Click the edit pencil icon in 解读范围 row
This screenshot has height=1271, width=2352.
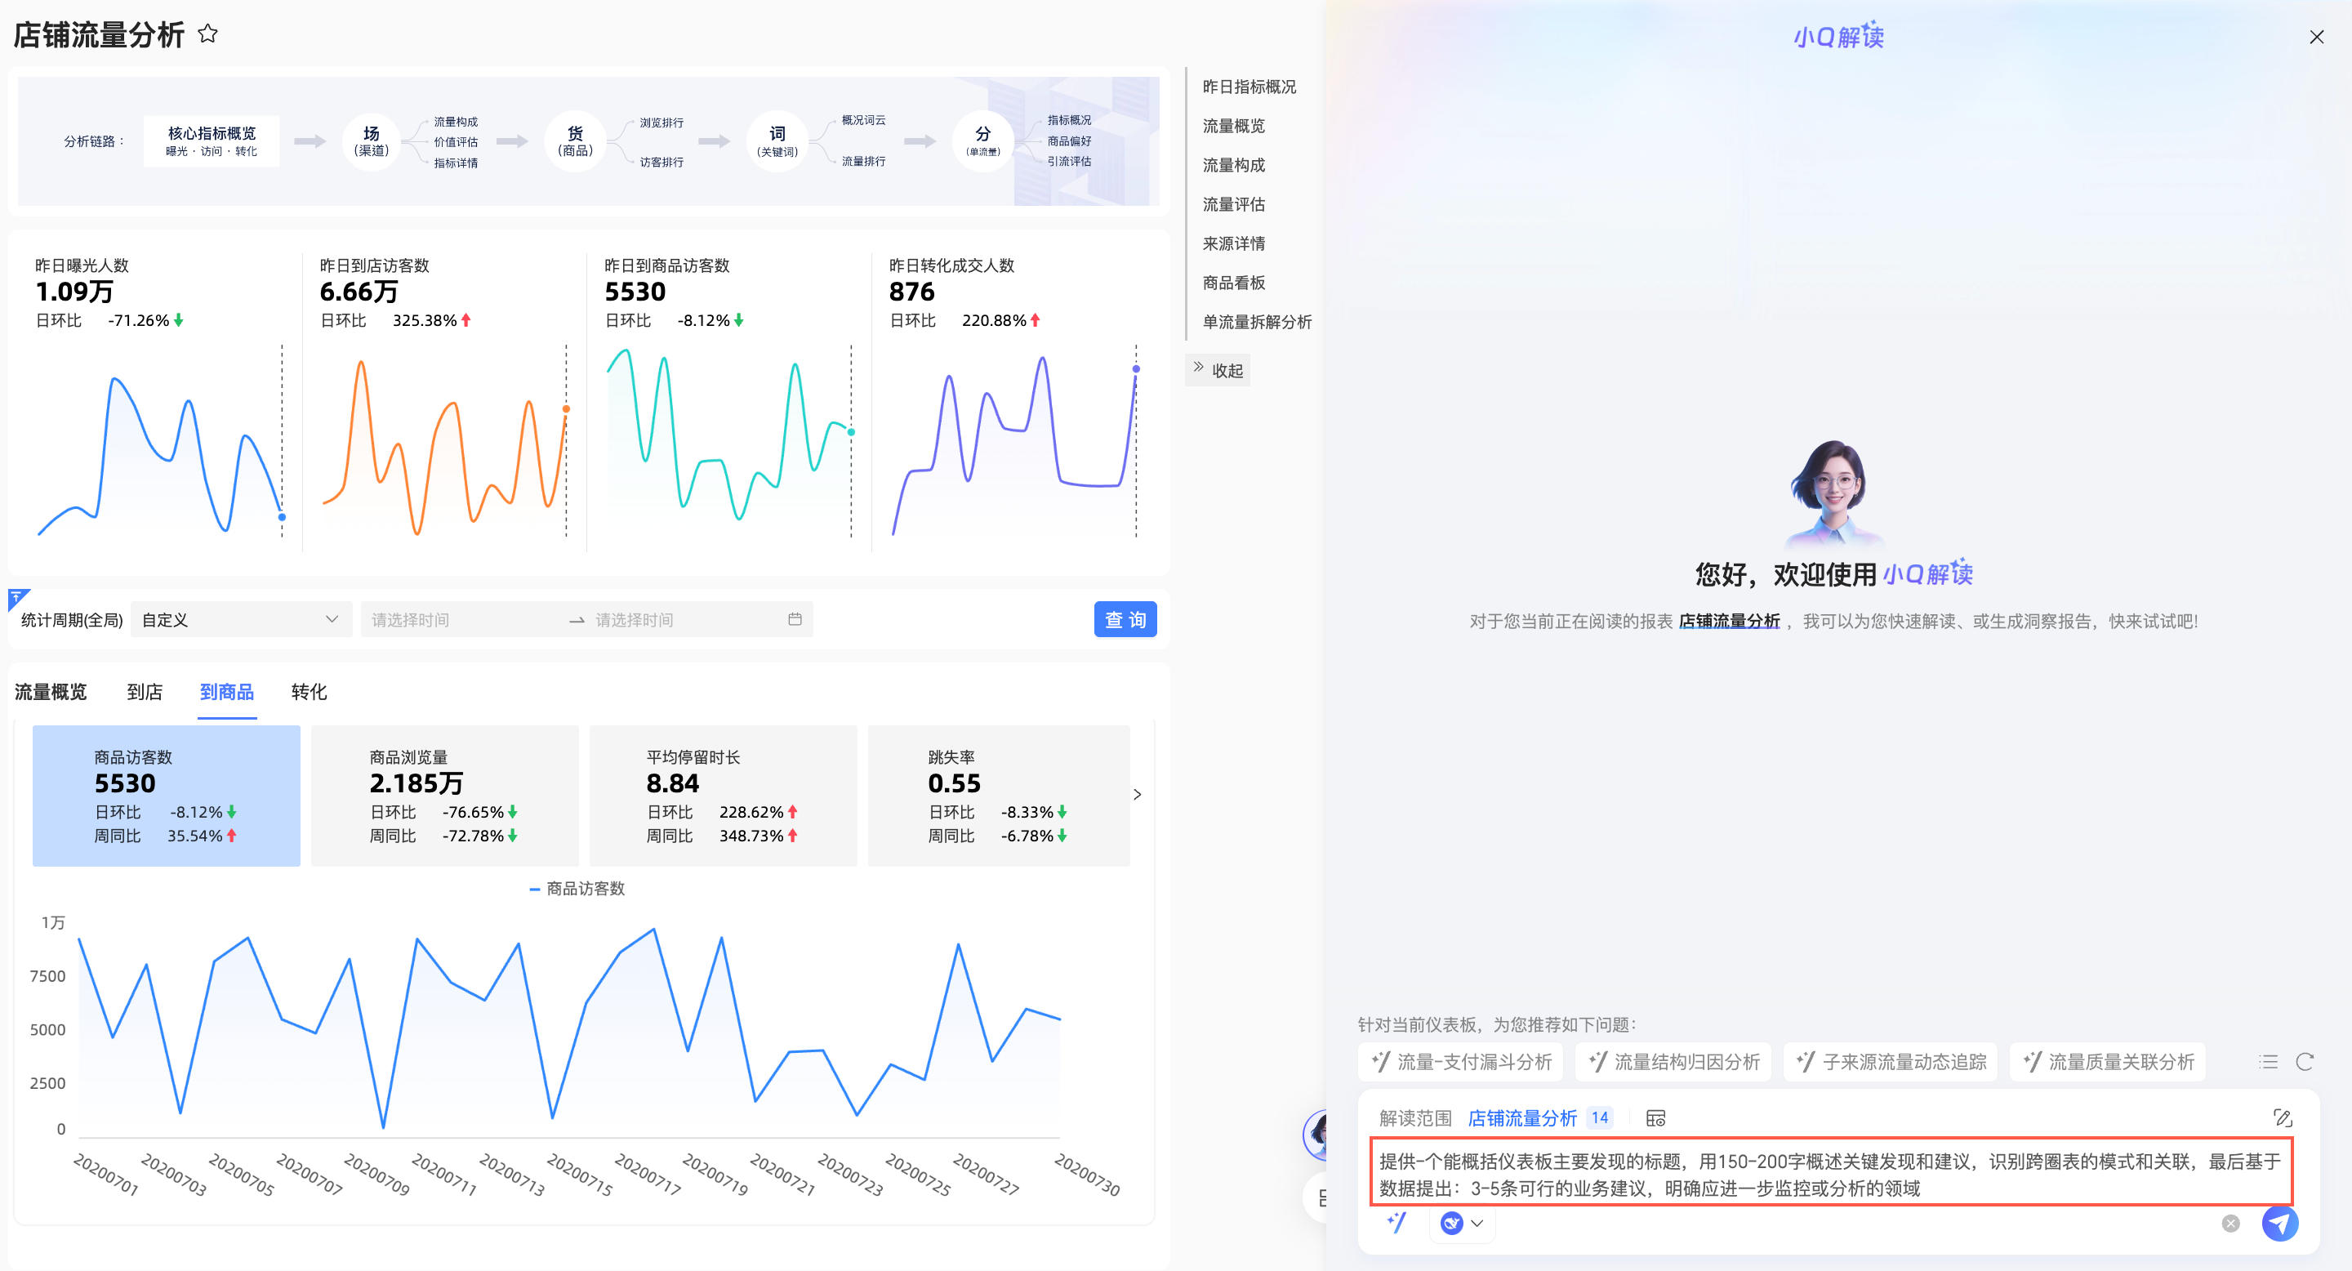coord(2282,1117)
